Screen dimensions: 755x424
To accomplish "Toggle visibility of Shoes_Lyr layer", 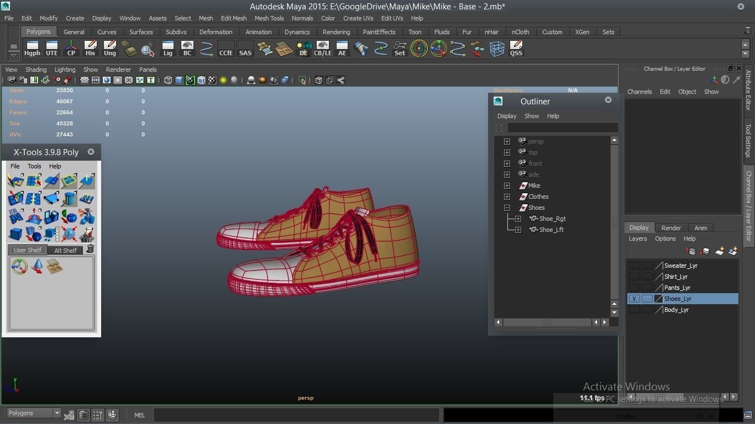I will click(634, 299).
